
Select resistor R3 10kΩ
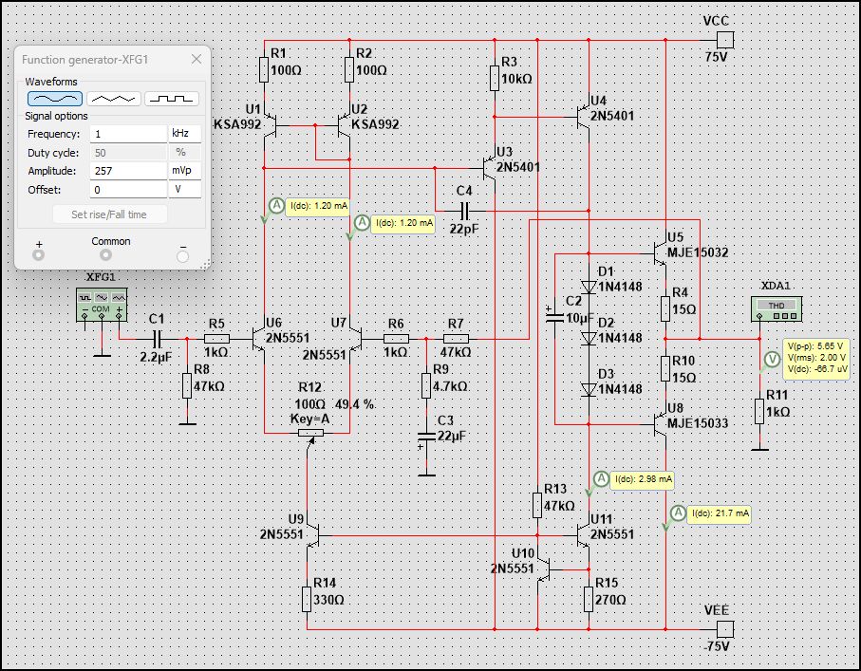(495, 79)
